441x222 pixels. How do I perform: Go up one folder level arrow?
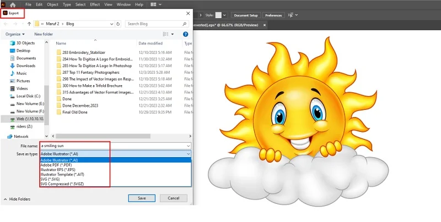pos(29,24)
